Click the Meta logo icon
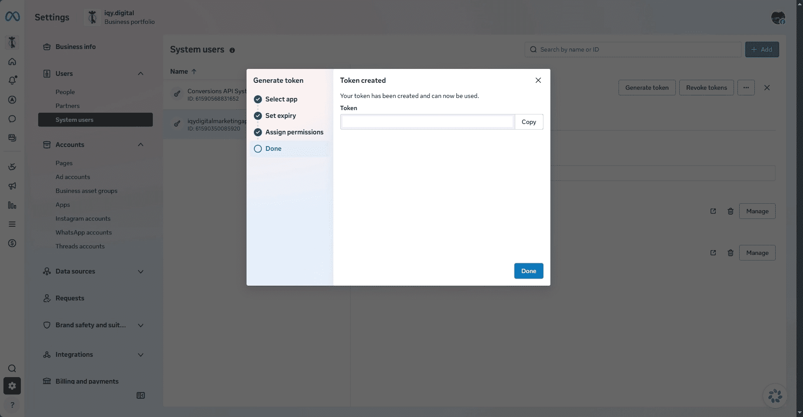 tap(13, 16)
